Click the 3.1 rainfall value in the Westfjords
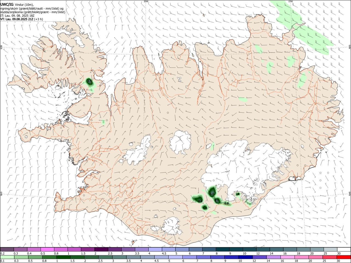Screen dimensions: 351x263 89,81
